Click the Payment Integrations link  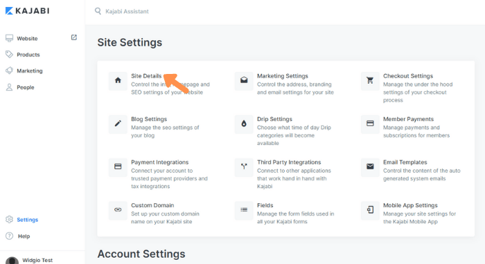(x=159, y=162)
